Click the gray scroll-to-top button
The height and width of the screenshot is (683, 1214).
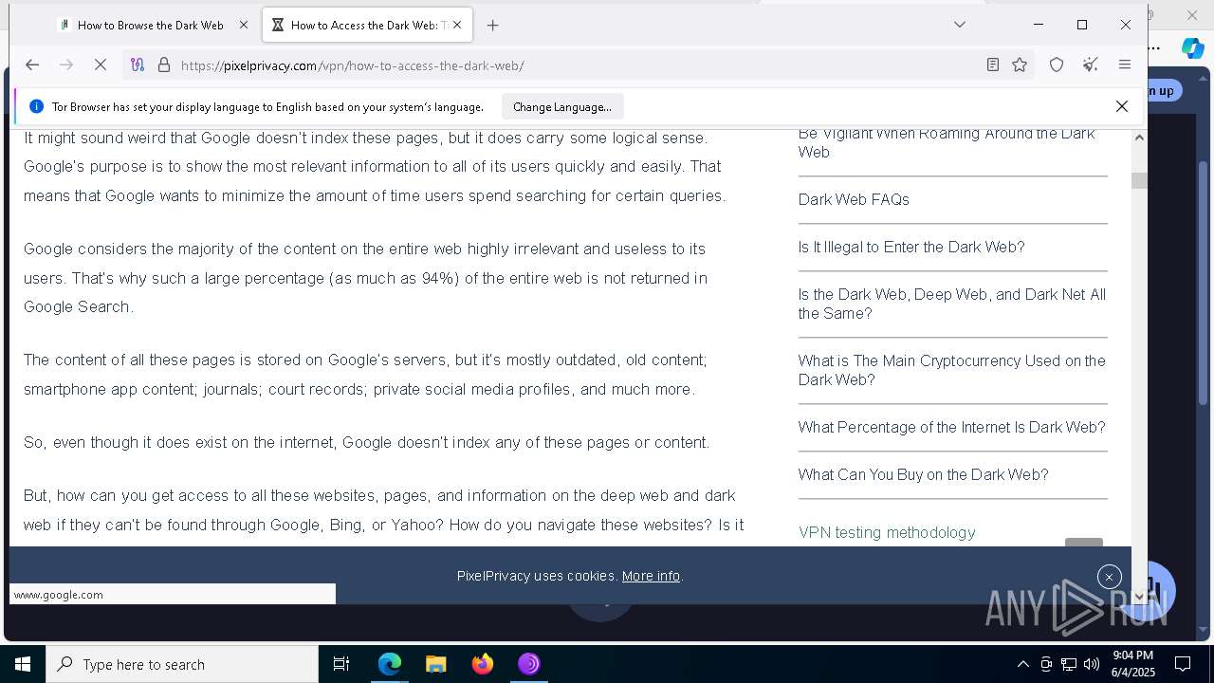(x=1084, y=543)
